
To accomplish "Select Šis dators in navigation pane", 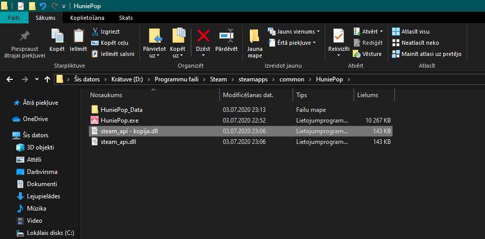I will pos(30,135).
